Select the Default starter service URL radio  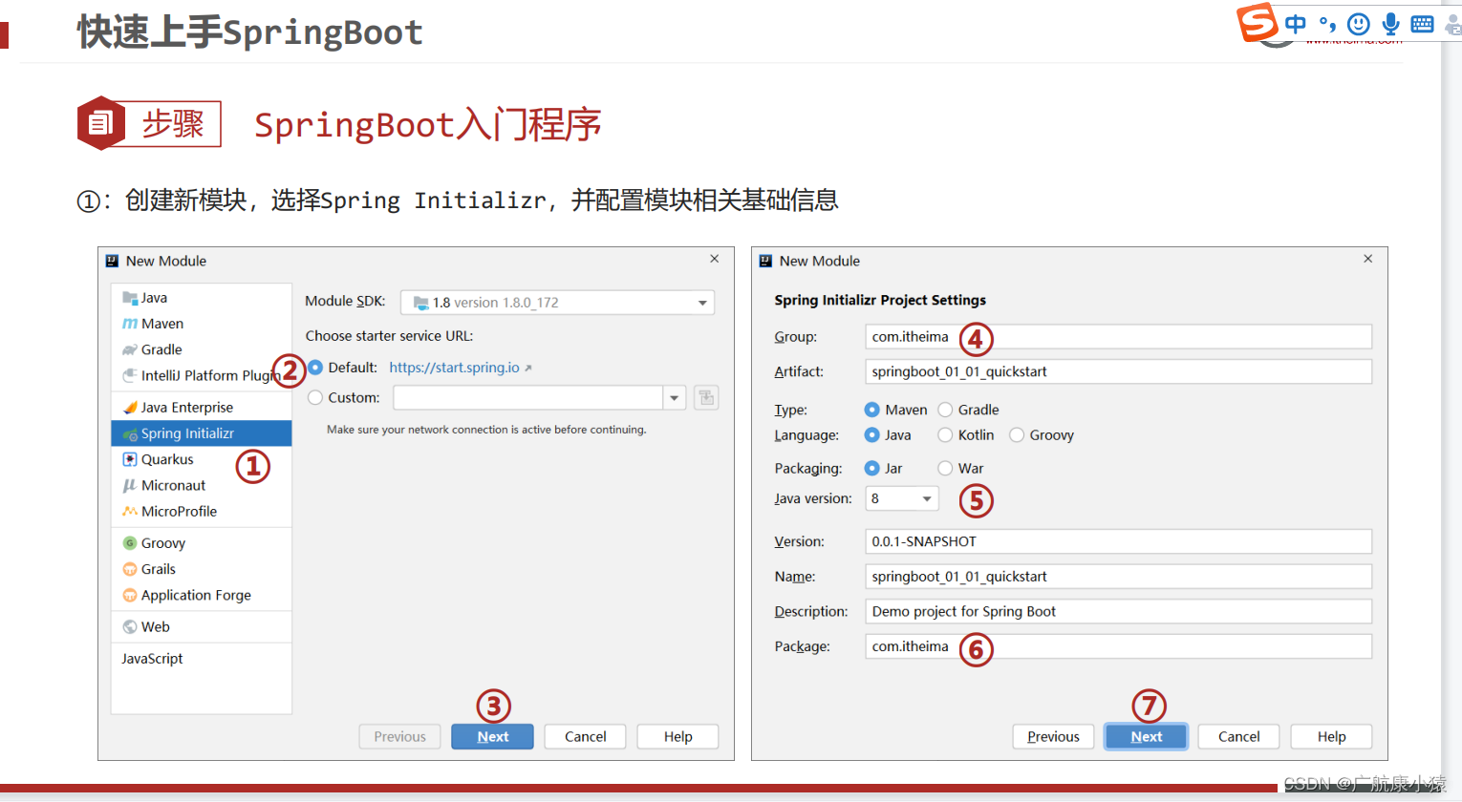(x=315, y=367)
